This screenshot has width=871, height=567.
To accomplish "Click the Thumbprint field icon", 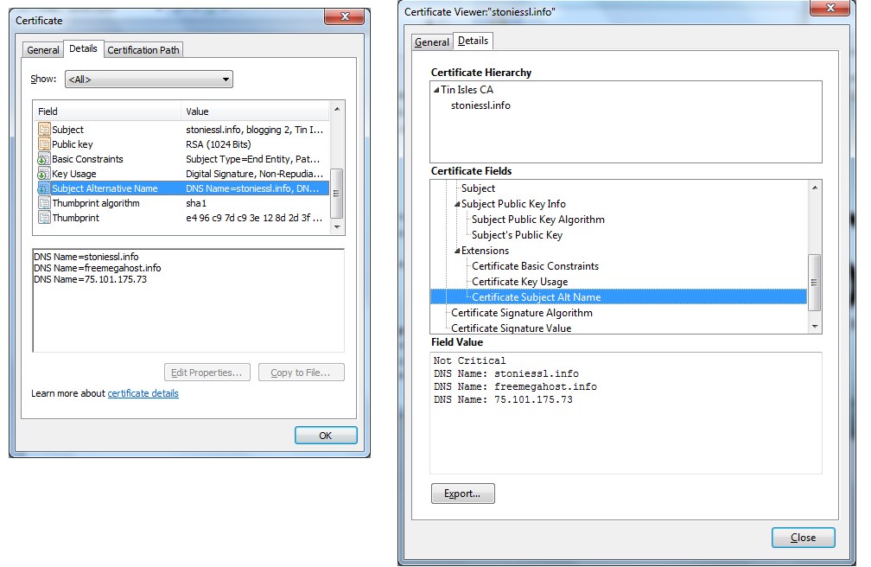I will [44, 217].
